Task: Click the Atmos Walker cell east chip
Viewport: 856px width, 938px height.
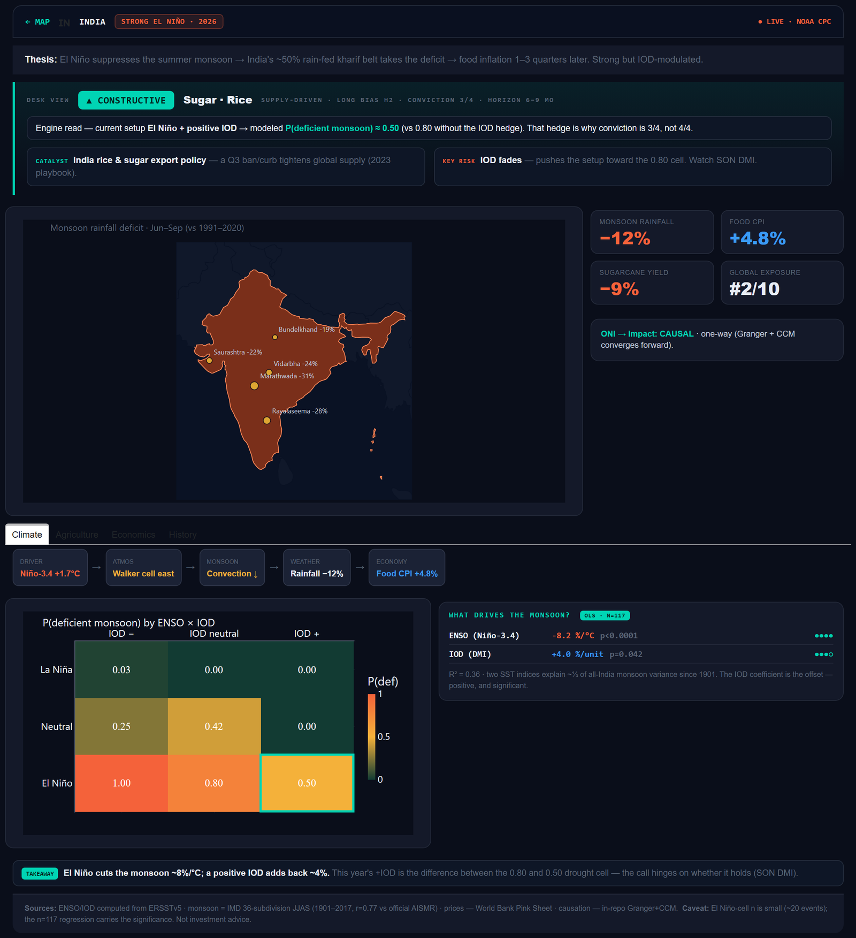Action: click(x=143, y=568)
